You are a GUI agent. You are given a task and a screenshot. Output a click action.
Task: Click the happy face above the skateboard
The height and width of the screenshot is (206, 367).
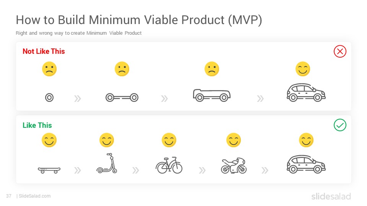49,140
